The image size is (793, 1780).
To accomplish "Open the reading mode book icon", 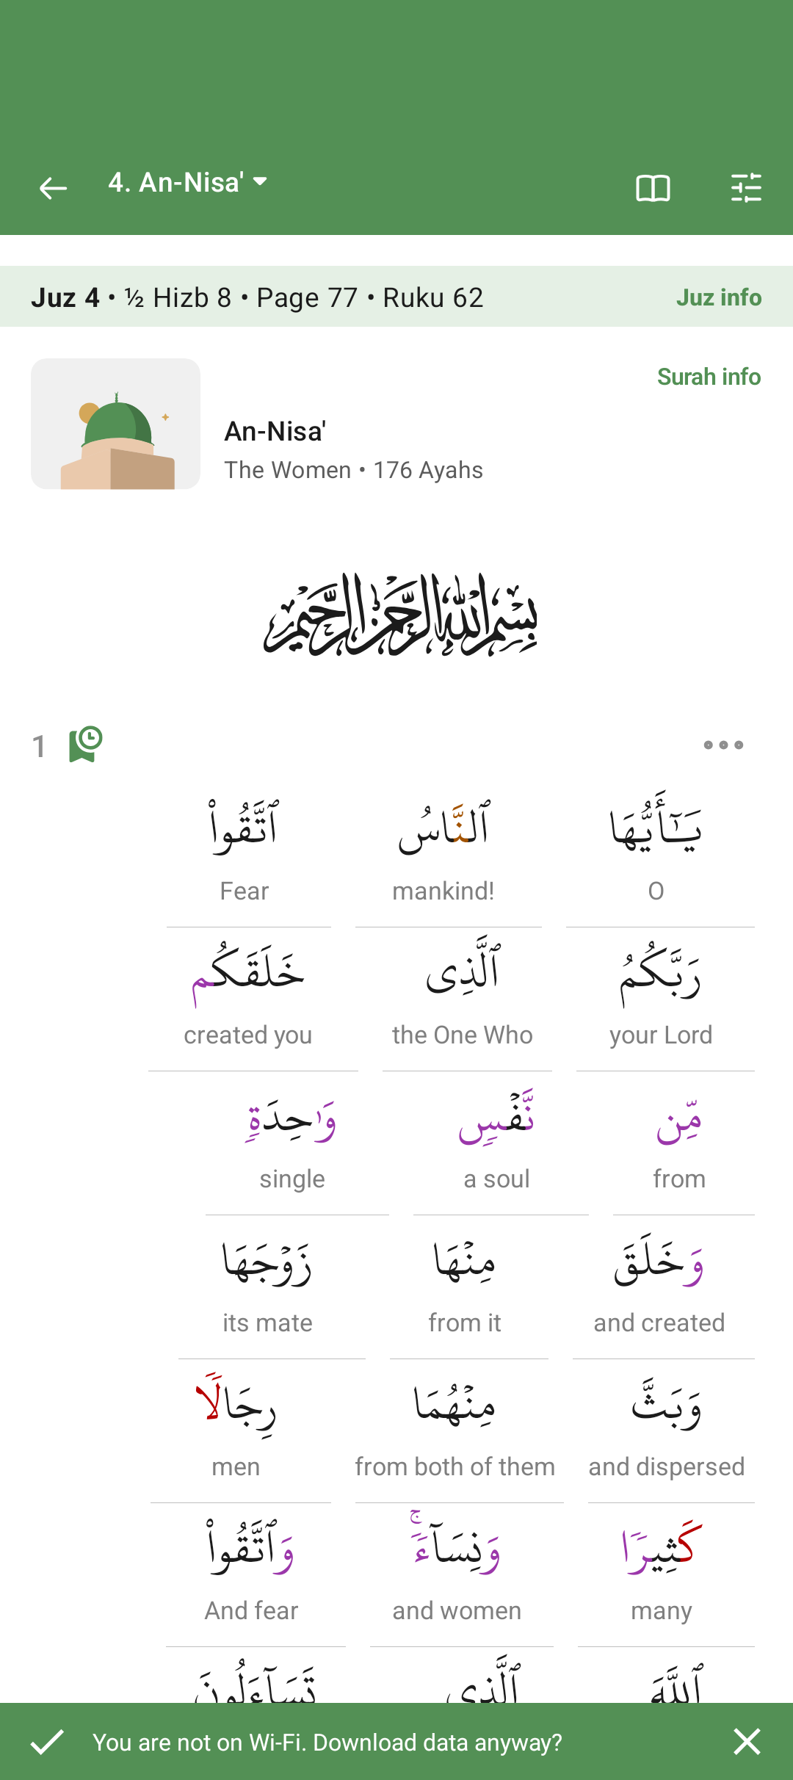I will click(653, 188).
